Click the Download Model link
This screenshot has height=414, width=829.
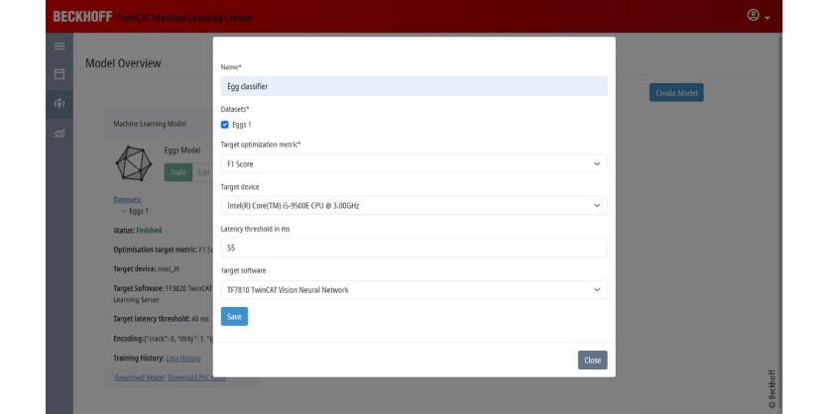138,377
